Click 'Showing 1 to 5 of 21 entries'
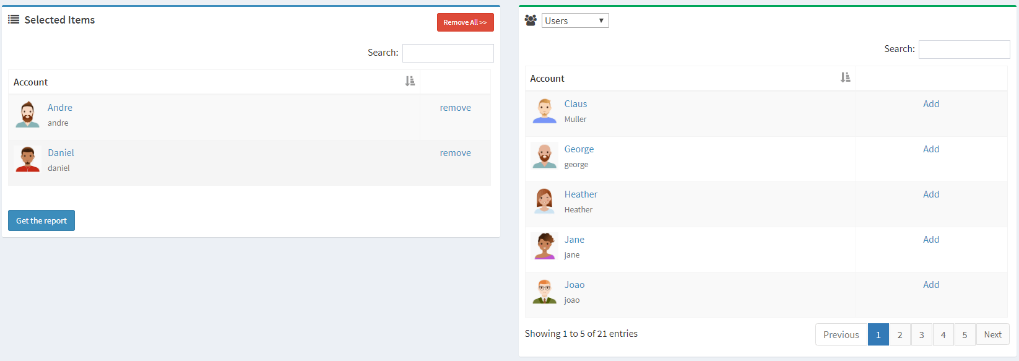 [581, 334]
